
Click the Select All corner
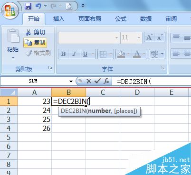(9, 92)
